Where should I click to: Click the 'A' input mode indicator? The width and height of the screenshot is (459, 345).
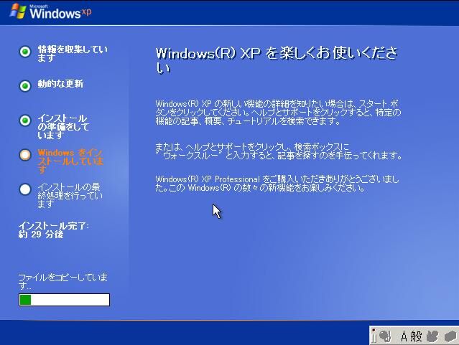404,336
